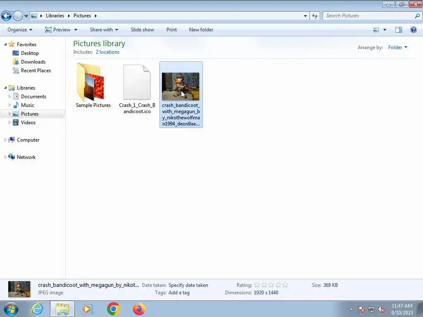The width and height of the screenshot is (423, 317).
Task: Select Libraries in the address breadcrumb
Action: (x=55, y=16)
